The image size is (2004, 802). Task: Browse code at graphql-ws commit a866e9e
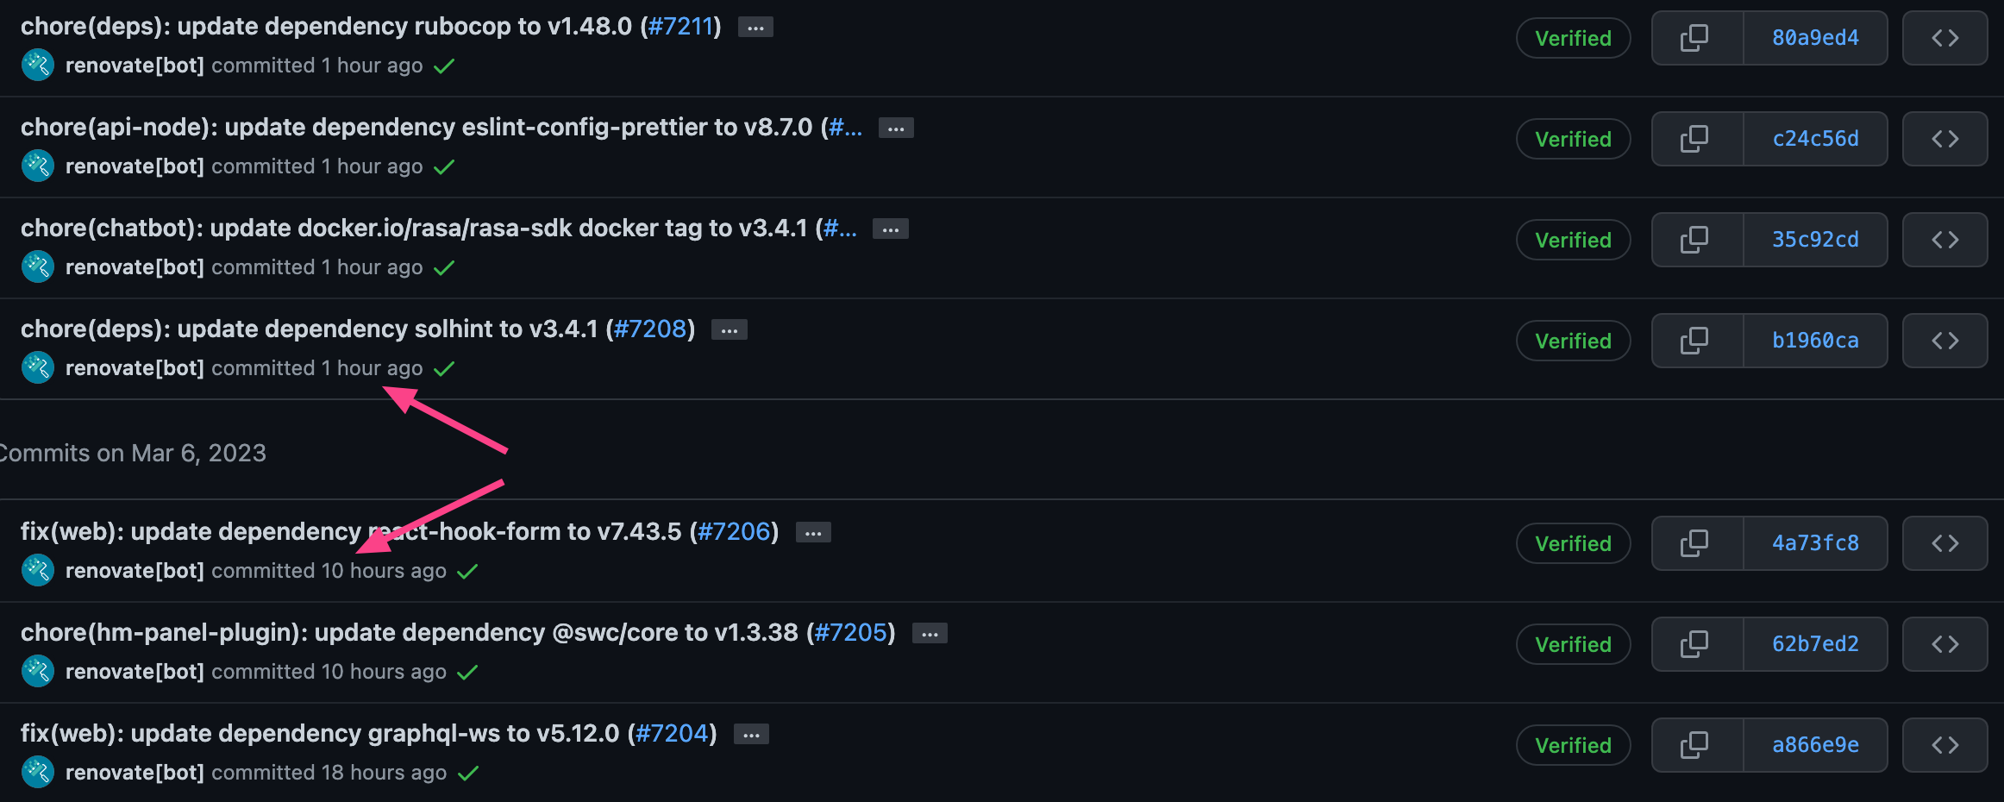pyautogui.click(x=1945, y=745)
